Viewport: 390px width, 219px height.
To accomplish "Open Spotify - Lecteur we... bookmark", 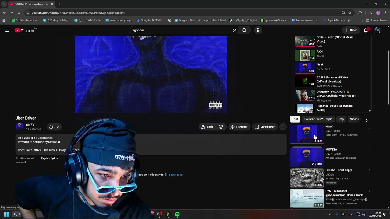I will tap(26, 20).
